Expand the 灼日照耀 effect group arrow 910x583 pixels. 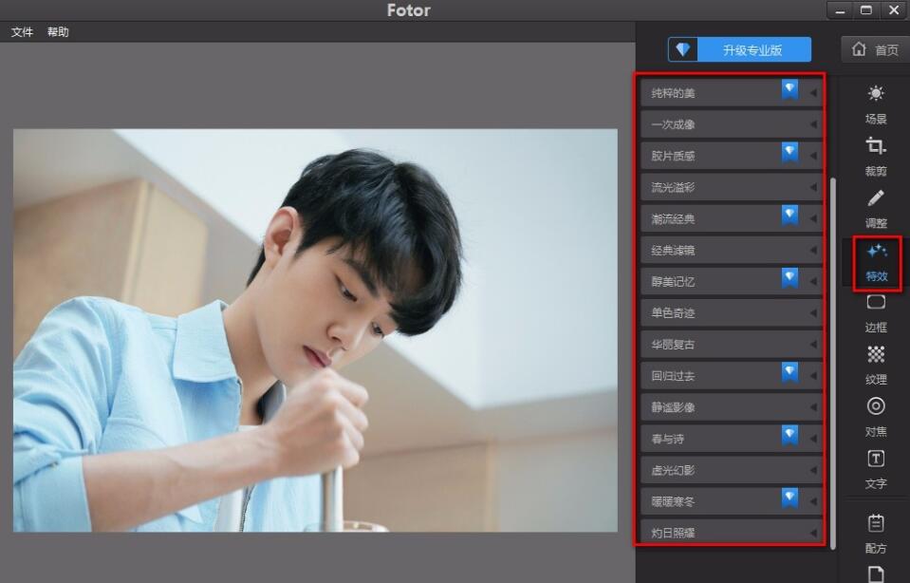click(x=813, y=533)
